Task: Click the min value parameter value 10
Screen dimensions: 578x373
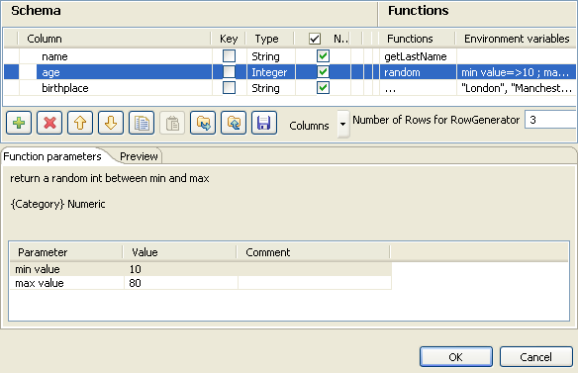Action: pyautogui.click(x=180, y=269)
